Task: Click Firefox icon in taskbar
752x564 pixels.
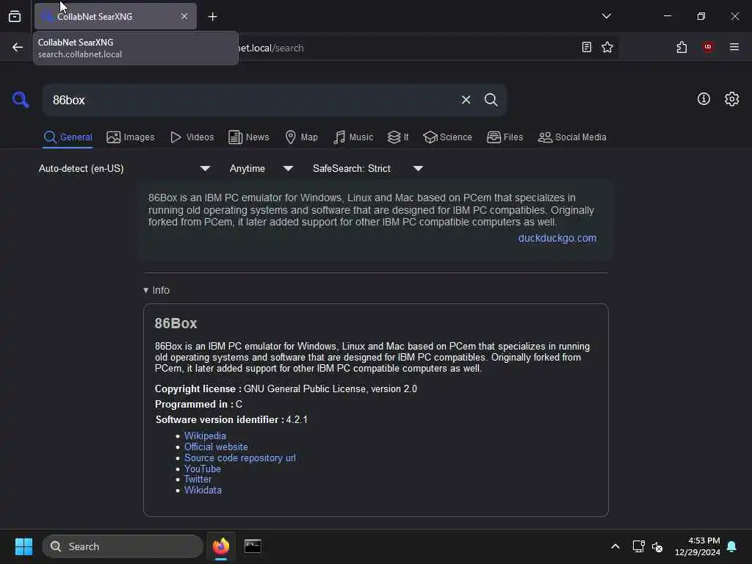Action: tap(221, 546)
